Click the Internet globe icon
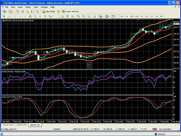 click(x=156, y=134)
